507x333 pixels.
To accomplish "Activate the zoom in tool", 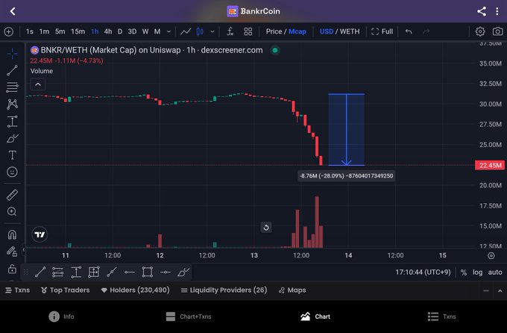I will [x=12, y=211].
